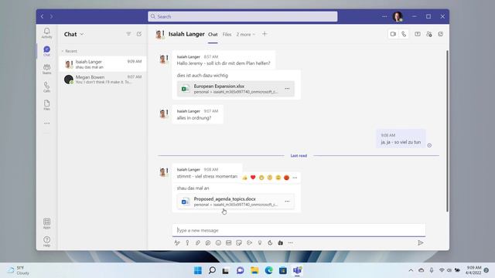
Task: Share your screen in the chat header
Action: pyautogui.click(x=418, y=34)
